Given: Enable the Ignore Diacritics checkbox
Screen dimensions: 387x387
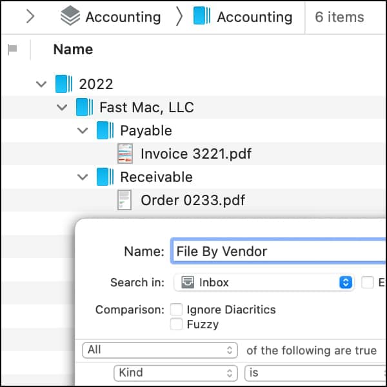Looking at the screenshot, I should click(x=176, y=310).
